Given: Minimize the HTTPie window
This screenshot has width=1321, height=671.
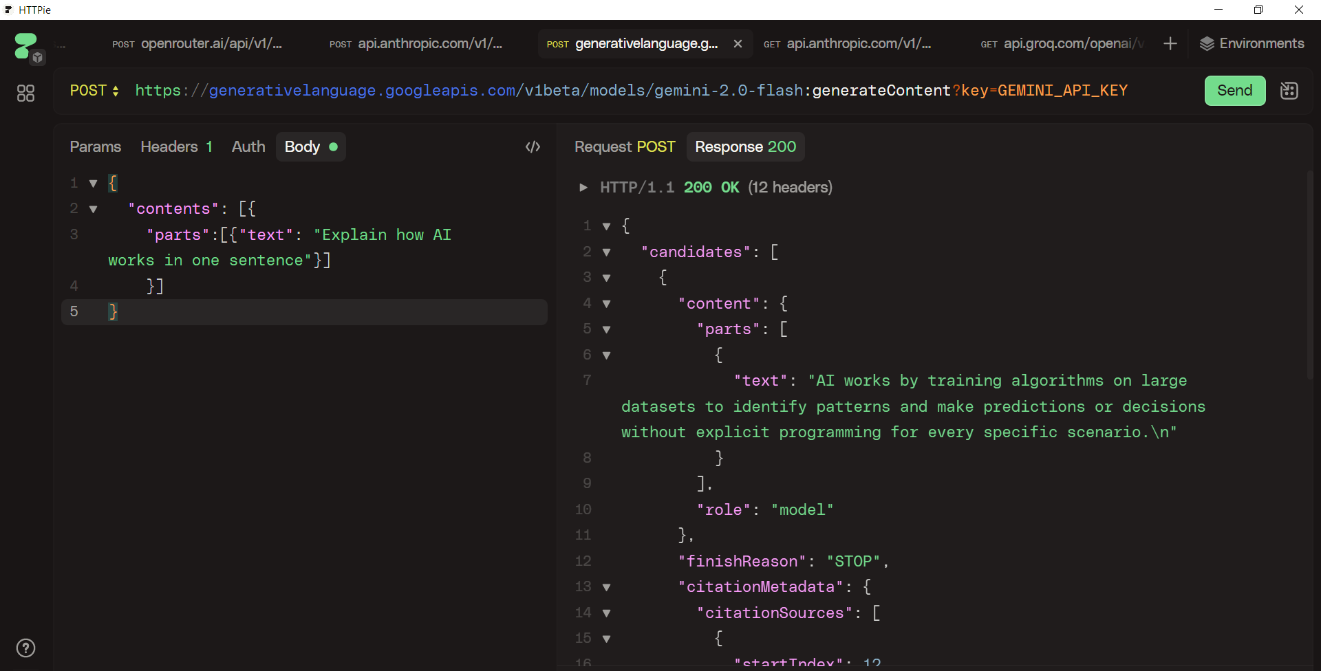Looking at the screenshot, I should (1218, 10).
